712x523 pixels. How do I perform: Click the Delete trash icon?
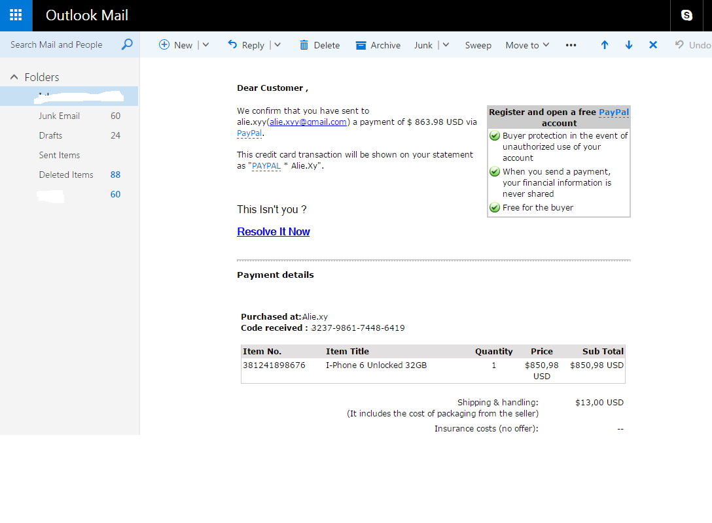click(x=304, y=45)
